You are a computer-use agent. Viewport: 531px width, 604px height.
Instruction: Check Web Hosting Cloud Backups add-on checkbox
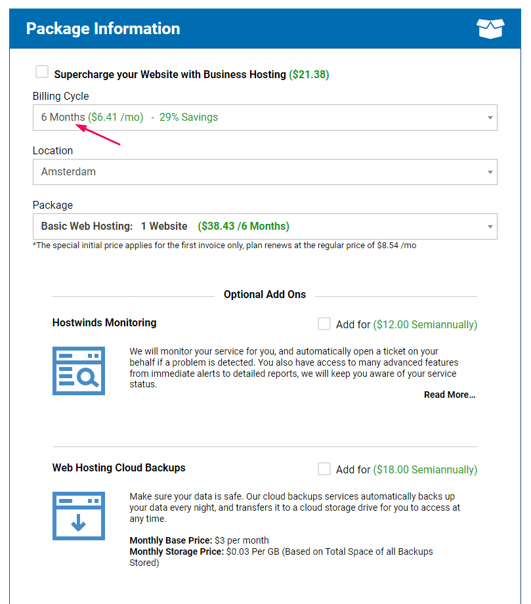(x=324, y=469)
